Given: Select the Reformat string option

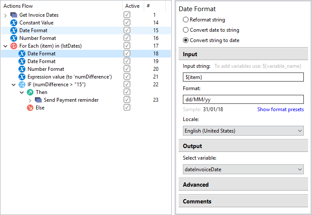Looking at the screenshot, I should tap(185, 20).
